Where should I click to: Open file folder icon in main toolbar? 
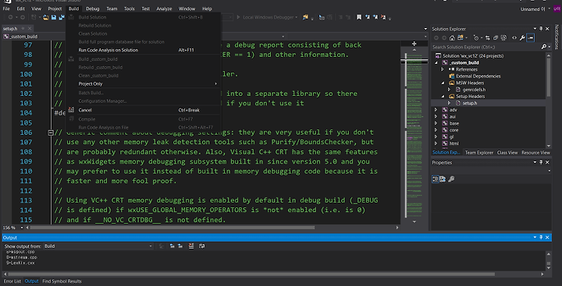(46, 17)
